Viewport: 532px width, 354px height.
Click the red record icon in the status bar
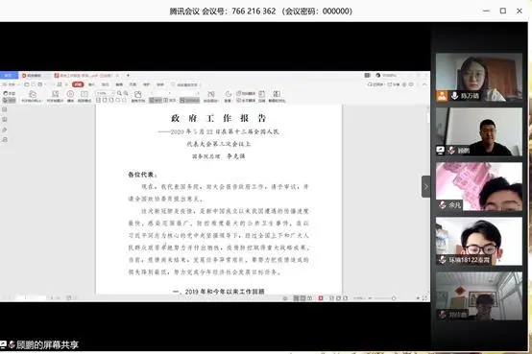(321, 298)
